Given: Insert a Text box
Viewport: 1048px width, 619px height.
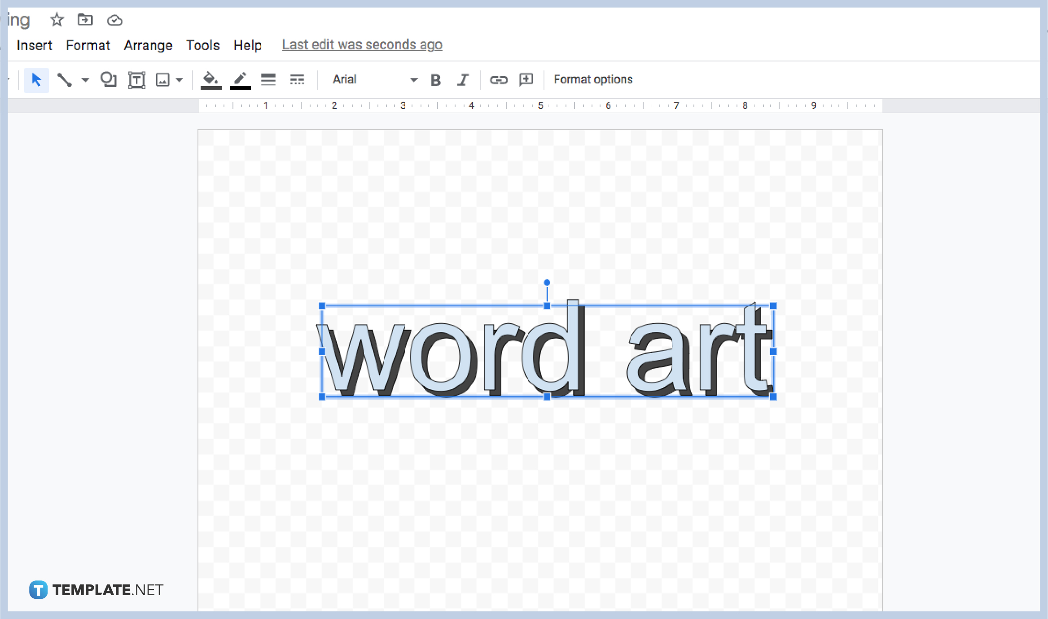Looking at the screenshot, I should coord(136,79).
